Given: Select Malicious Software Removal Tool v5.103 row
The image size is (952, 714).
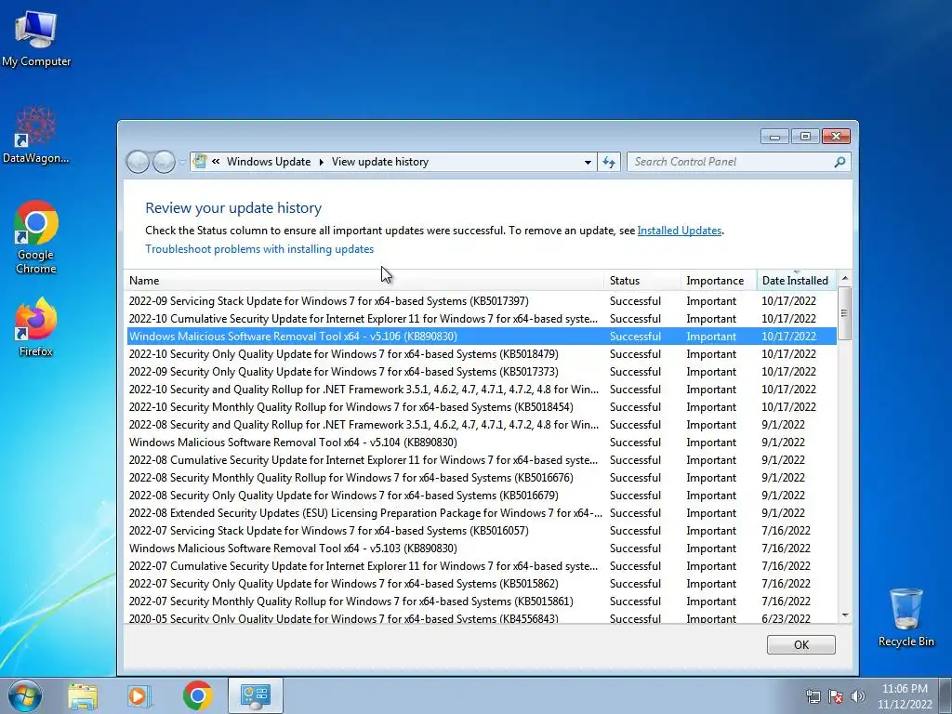Looking at the screenshot, I should pos(482,549).
